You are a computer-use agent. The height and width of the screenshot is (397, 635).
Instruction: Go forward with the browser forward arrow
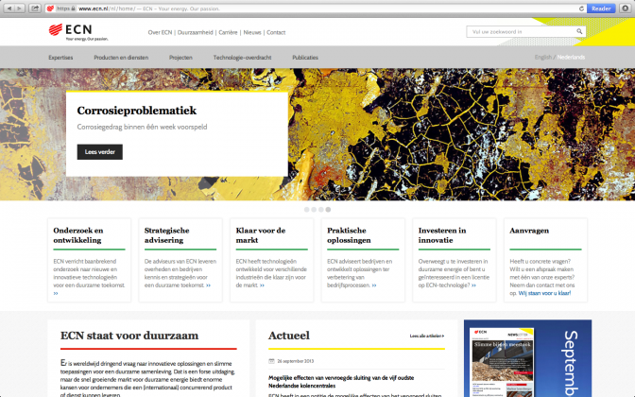20,9
